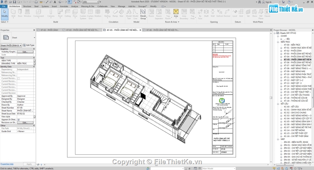
Task: Select the Railing tool
Action: pyautogui.click(x=107, y=13)
